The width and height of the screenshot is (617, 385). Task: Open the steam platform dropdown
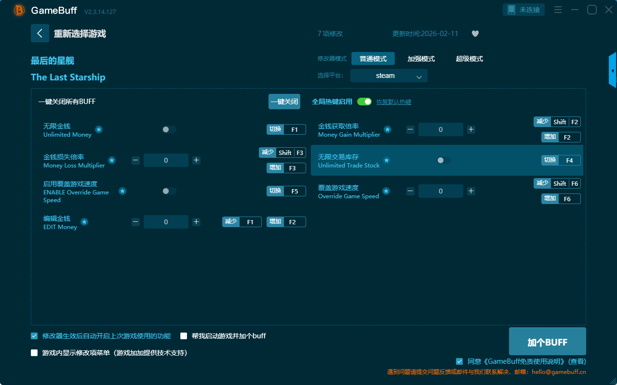[389, 76]
